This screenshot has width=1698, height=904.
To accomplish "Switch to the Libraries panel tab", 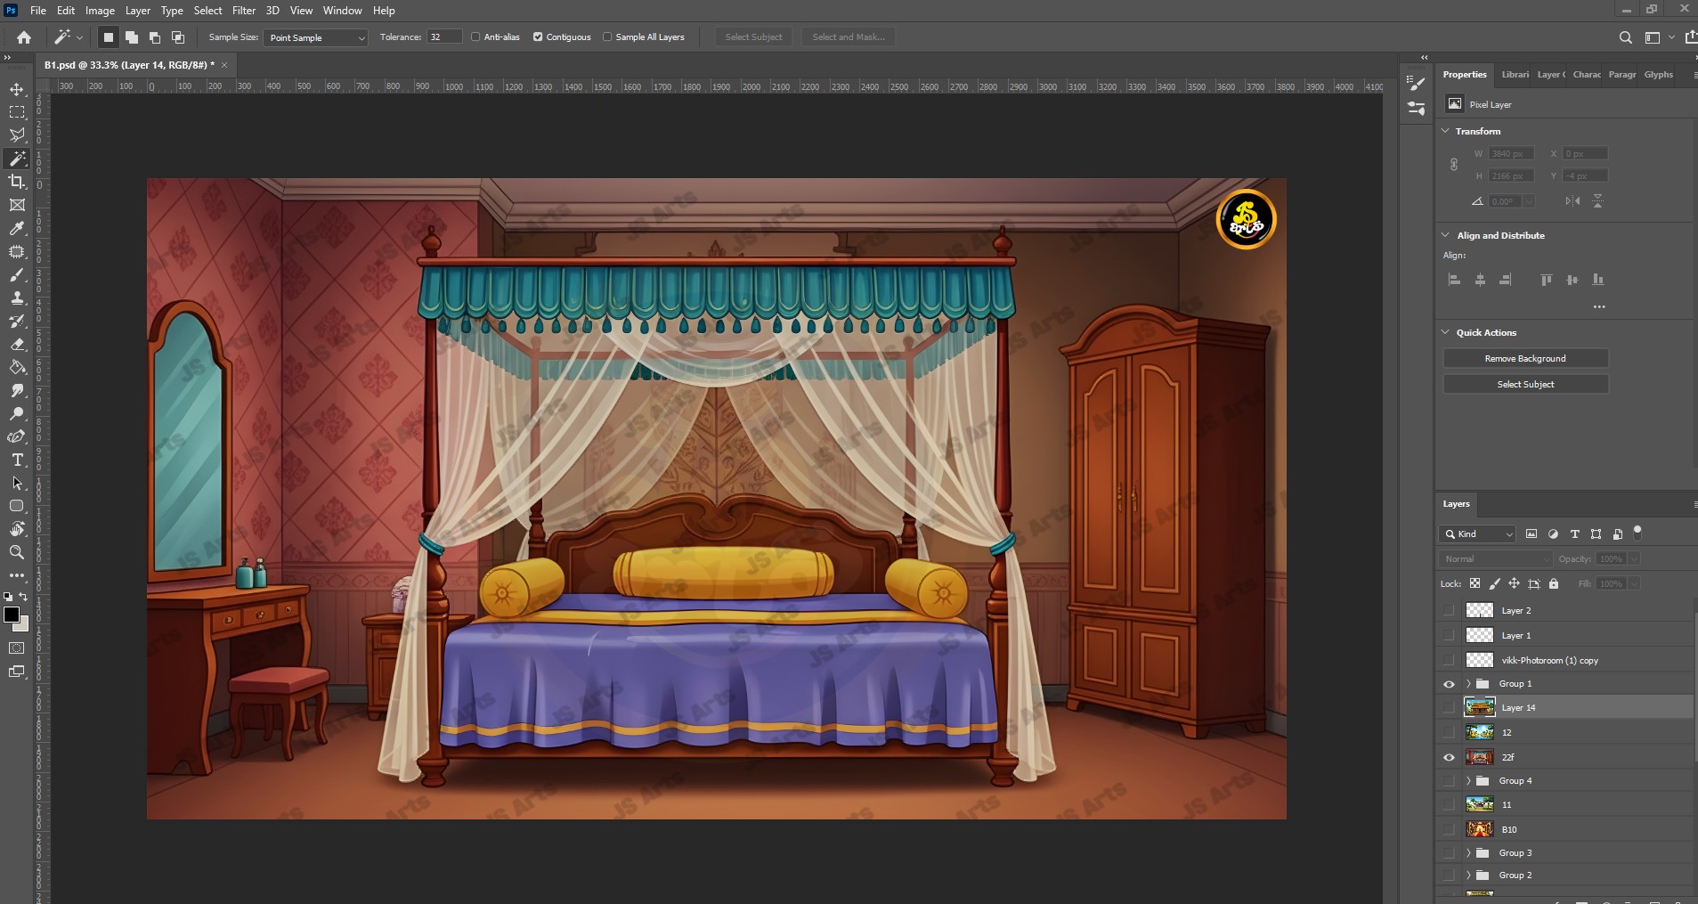I will pos(1515,75).
